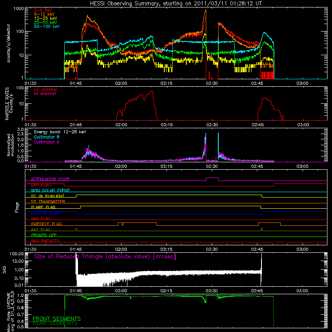Click the LO channel particle peak before 02:15
This screenshot has height=332, width=332.
151,91
